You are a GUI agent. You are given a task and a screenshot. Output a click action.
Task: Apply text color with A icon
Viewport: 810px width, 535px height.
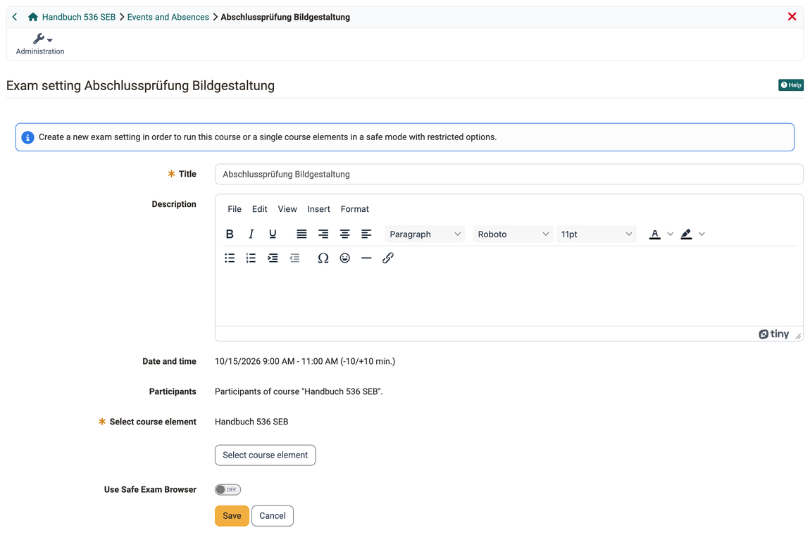coord(655,234)
